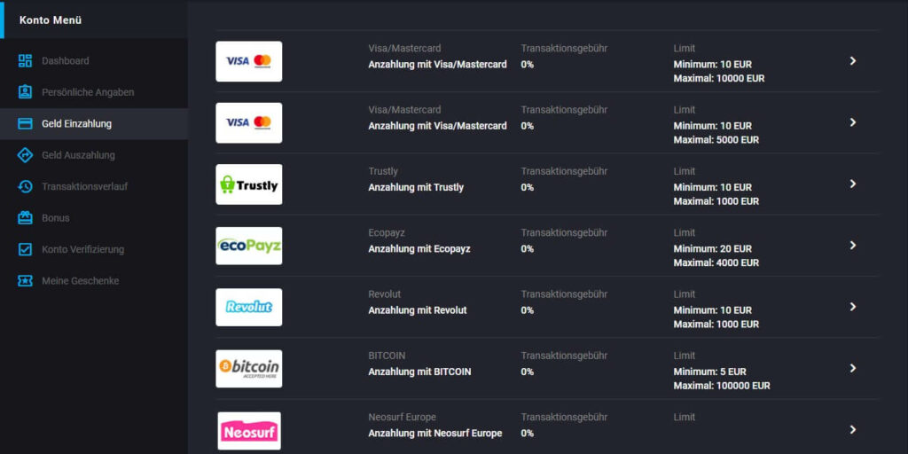Expand the BITCOIN row chevron
Image resolution: width=908 pixels, height=454 pixels.
point(852,368)
